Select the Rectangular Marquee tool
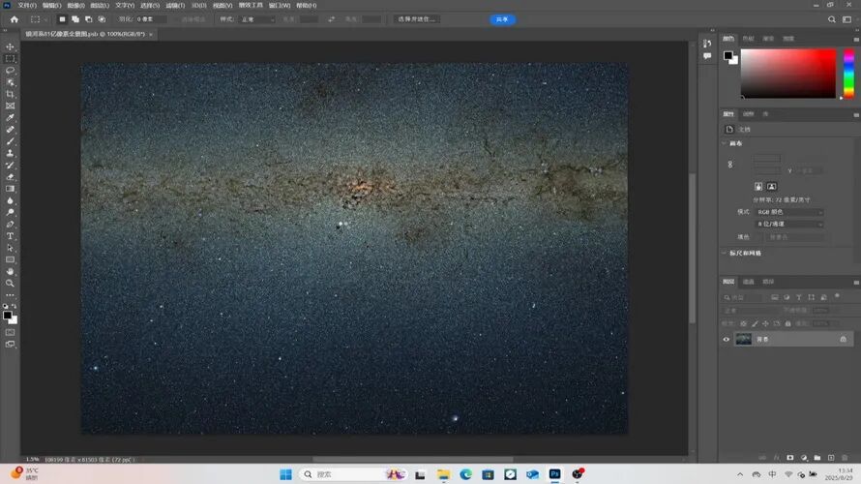Screen dimensions: 861x484 coord(11,58)
